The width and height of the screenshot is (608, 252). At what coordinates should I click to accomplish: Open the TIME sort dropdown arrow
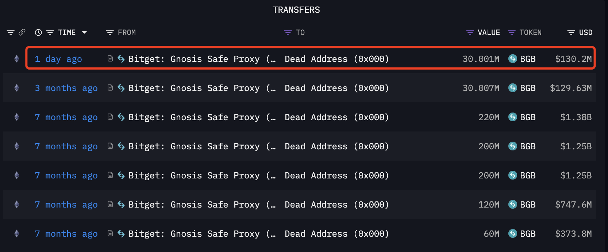[x=84, y=32]
